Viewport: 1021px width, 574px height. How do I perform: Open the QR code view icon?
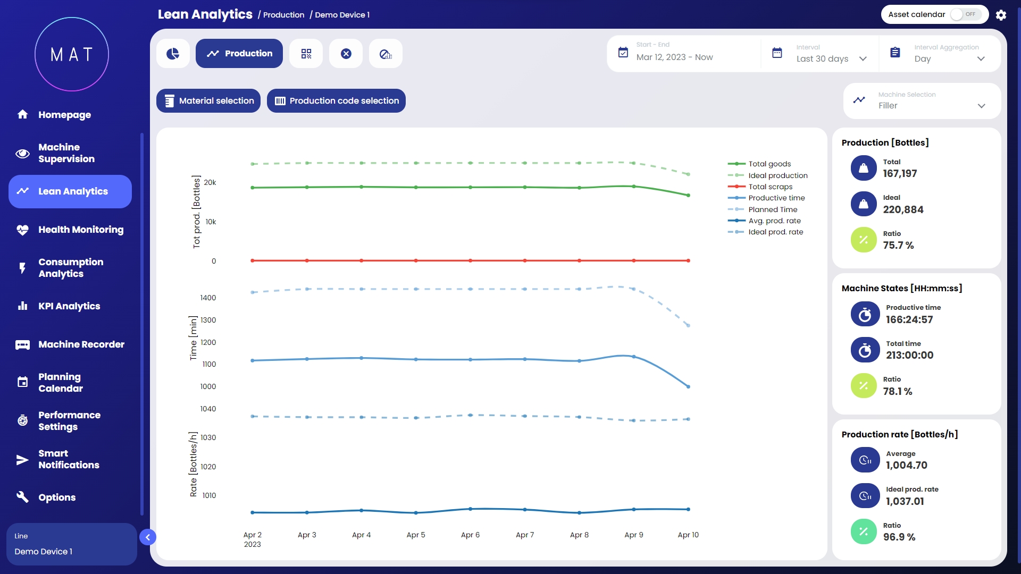306,54
